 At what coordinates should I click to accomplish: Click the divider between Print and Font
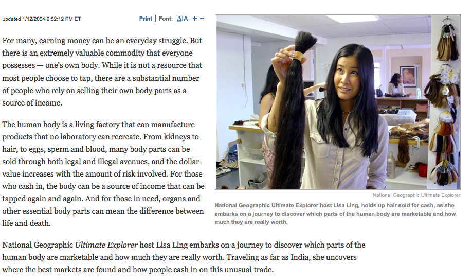click(x=156, y=19)
